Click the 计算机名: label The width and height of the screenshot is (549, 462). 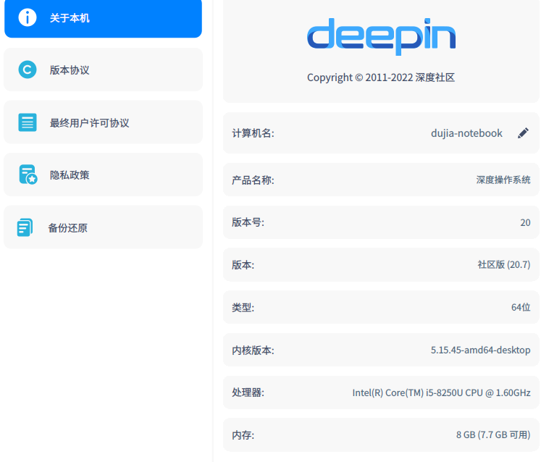253,133
